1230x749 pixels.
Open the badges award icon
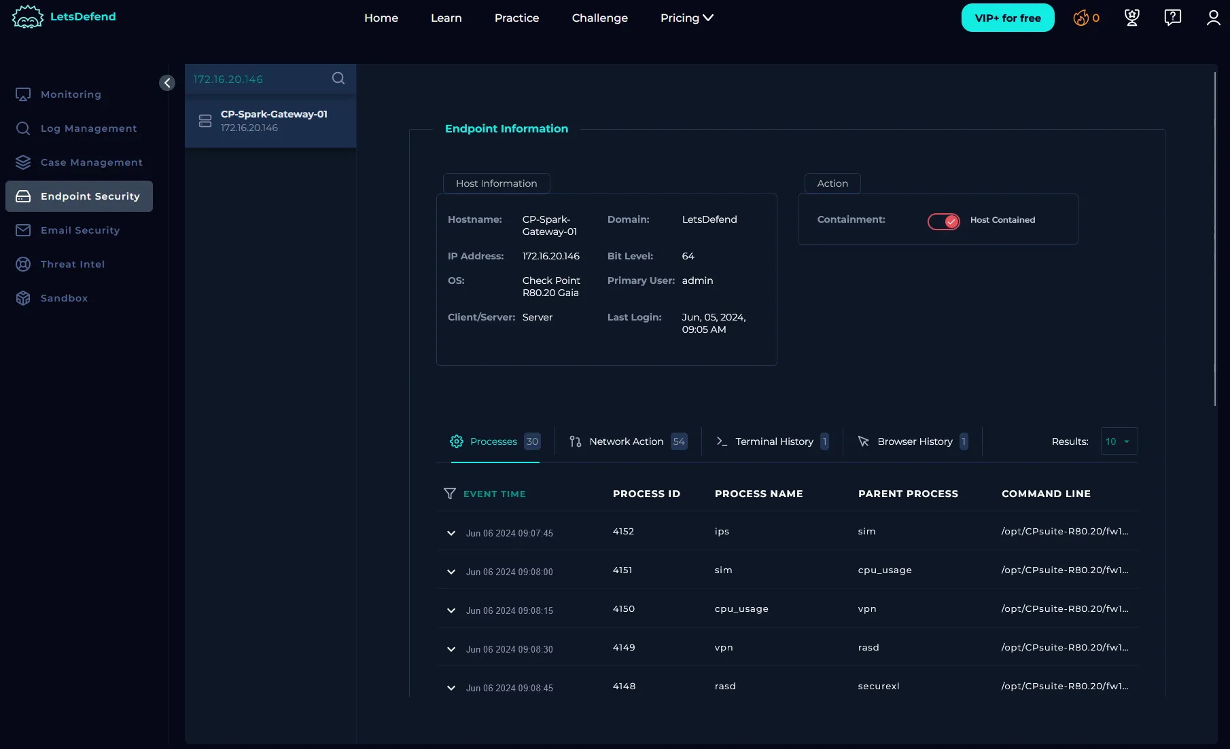[1131, 18]
